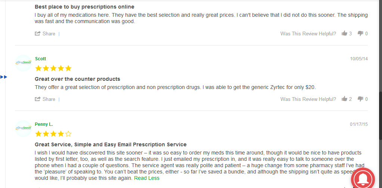
Task: Click 'Great over the counter products' title
Action: [77, 79]
